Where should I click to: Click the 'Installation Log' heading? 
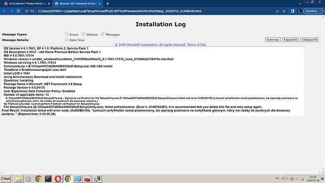[161, 24]
